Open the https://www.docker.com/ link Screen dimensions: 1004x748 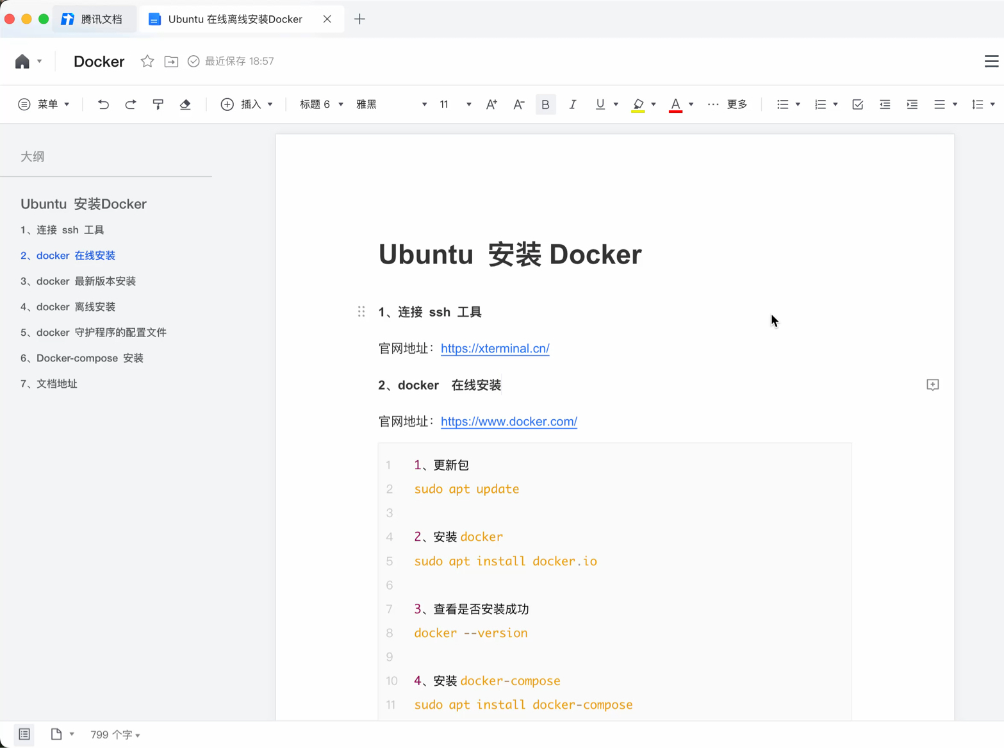pyautogui.click(x=509, y=421)
